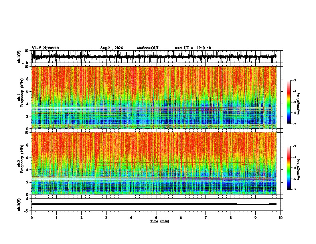The image size is (316, 244).
Task: Click the time-axis tick label "6"
Action: pyautogui.click(x=181, y=218)
